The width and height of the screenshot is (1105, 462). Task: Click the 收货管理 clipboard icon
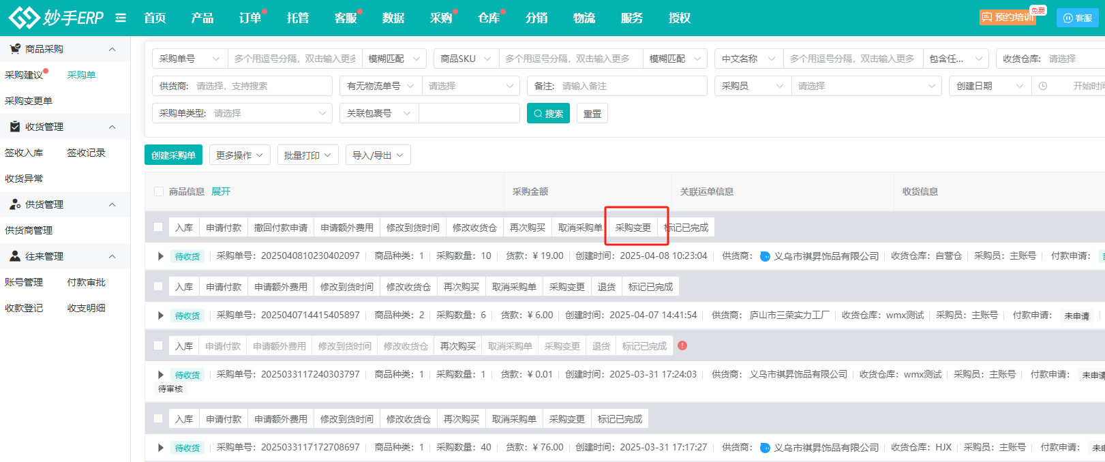tap(14, 127)
